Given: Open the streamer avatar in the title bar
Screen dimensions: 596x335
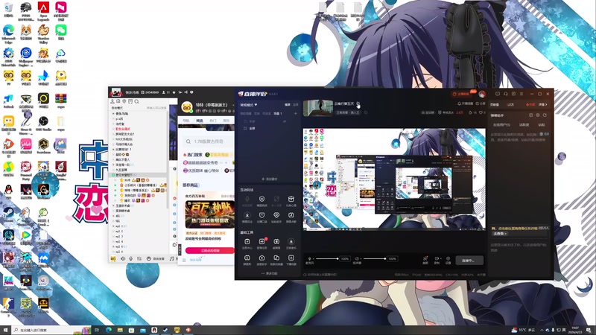Looking at the screenshot, I should (482, 94).
